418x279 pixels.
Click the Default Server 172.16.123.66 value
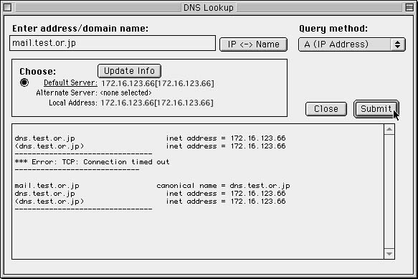pyautogui.click(x=158, y=83)
